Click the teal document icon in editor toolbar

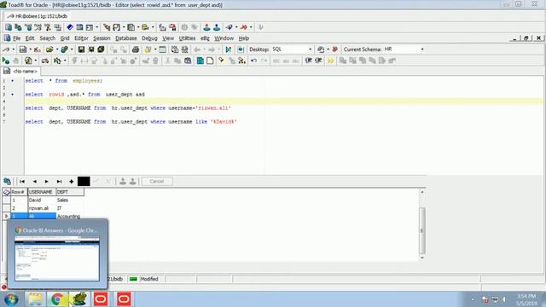pos(200,61)
